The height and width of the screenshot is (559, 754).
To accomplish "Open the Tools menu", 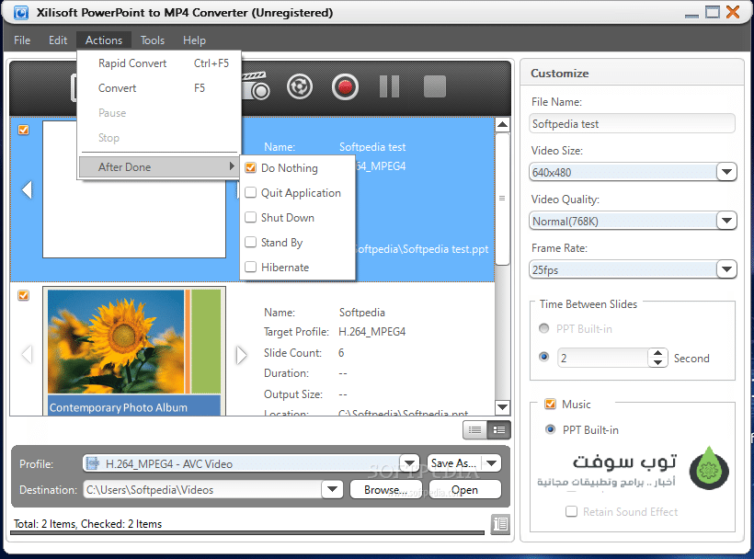I will coord(153,40).
